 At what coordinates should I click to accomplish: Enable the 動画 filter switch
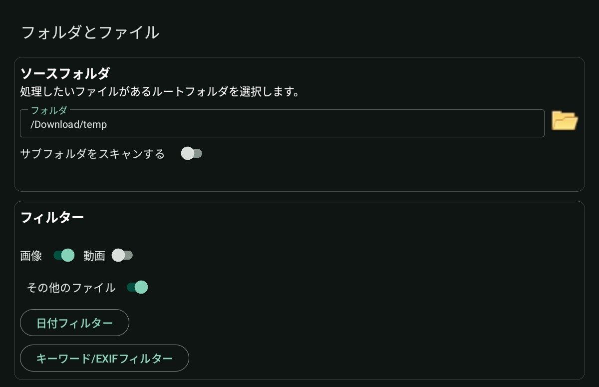point(122,256)
